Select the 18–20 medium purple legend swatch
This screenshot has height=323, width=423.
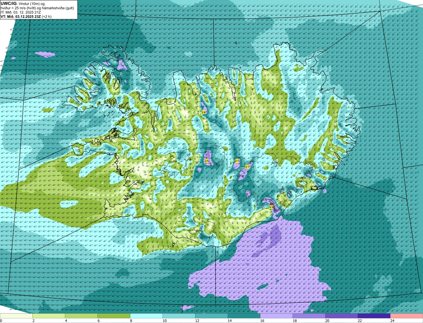tap(309, 316)
